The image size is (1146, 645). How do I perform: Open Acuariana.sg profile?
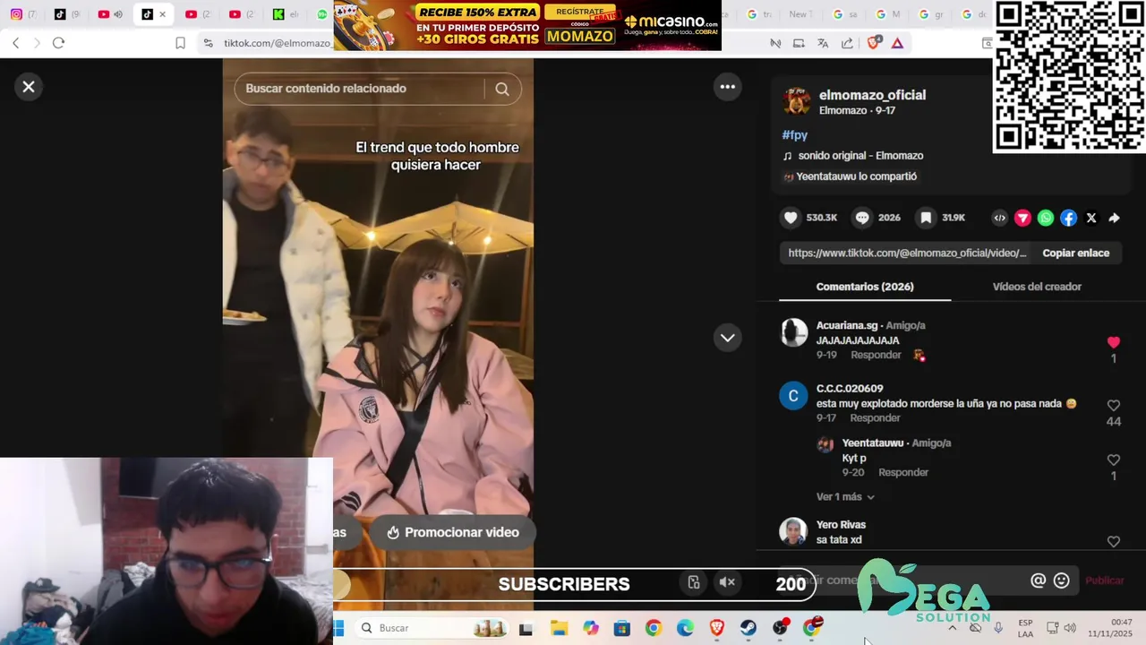point(846,325)
